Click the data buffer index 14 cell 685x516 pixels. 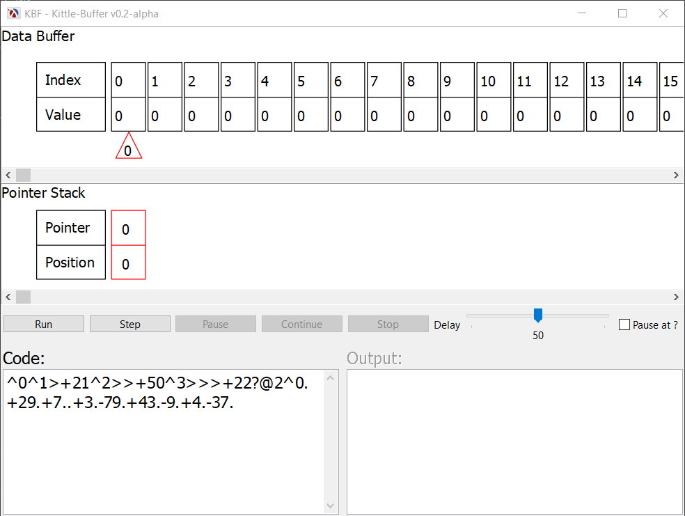tap(640, 80)
